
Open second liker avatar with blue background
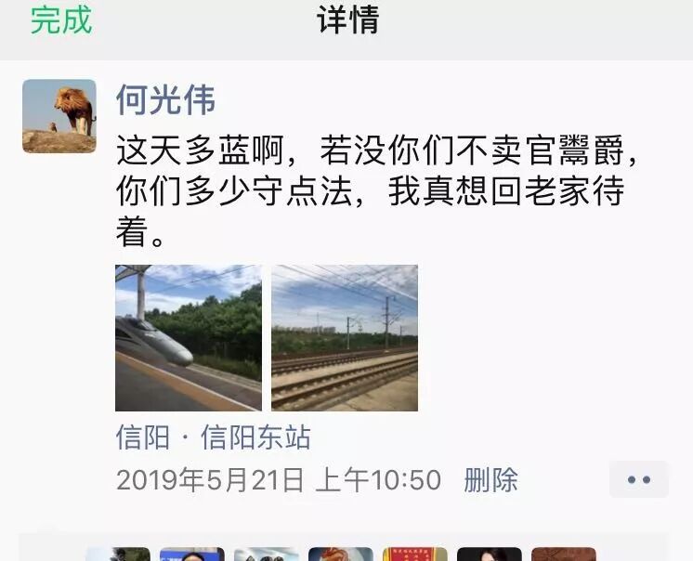pos(191,554)
